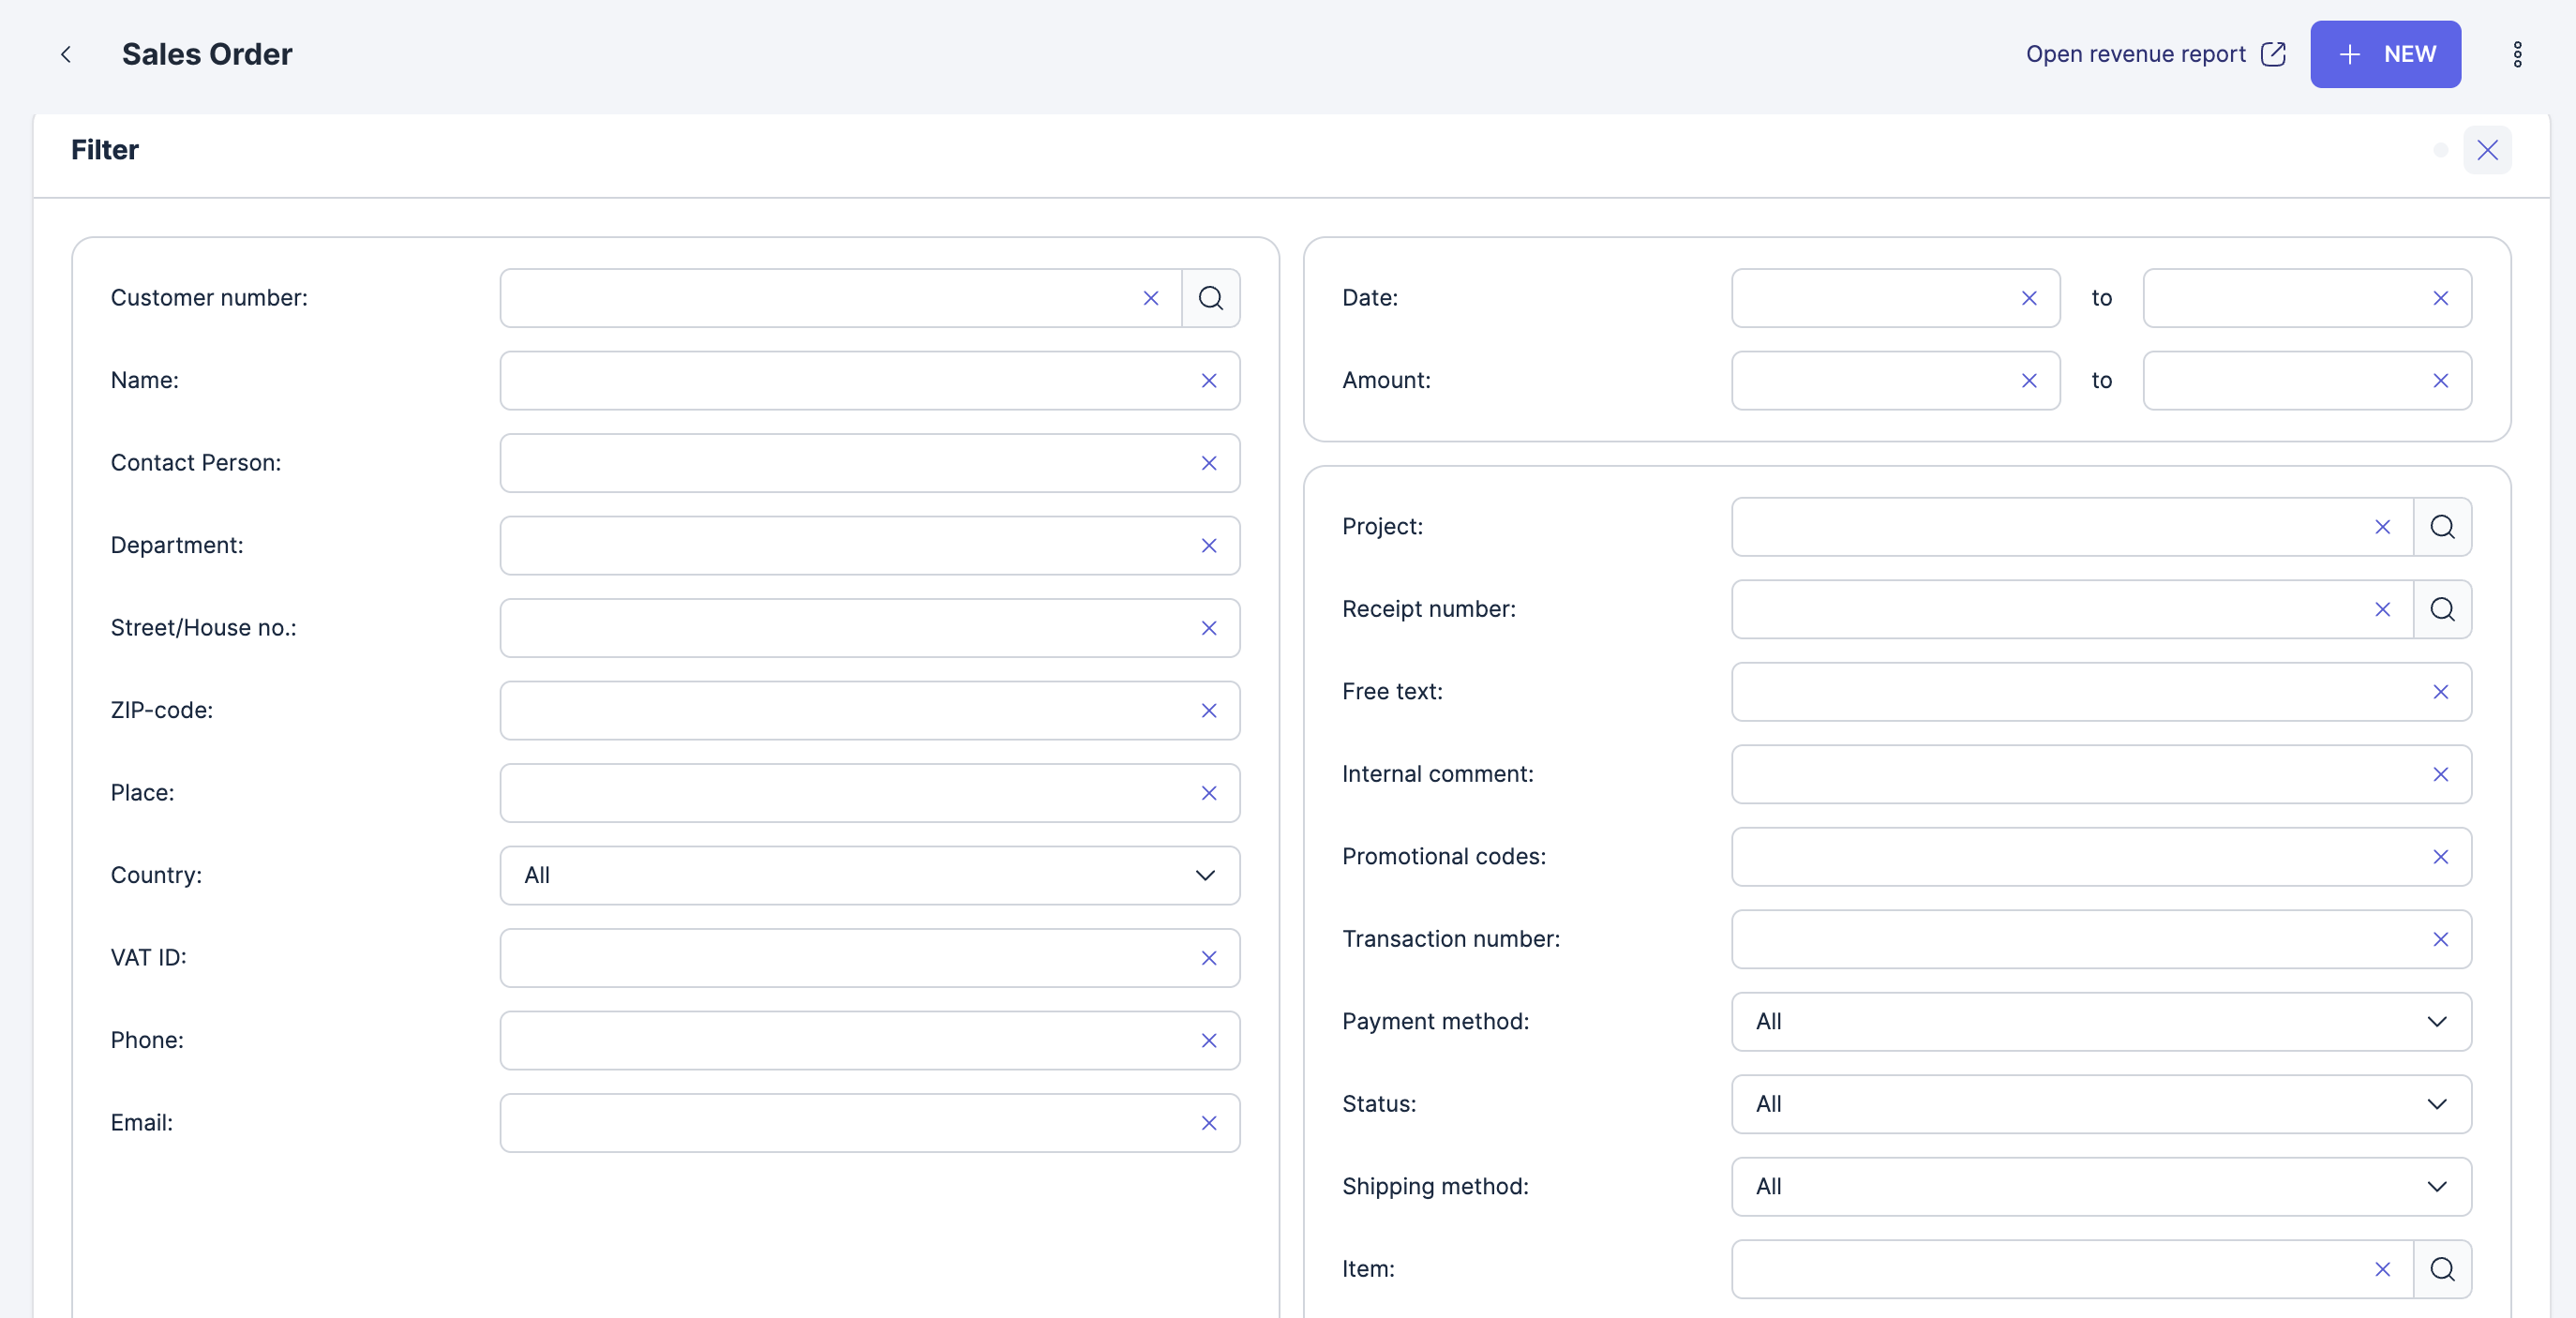2576x1318 pixels.
Task: Click the Customer number search icon
Action: coord(1210,298)
